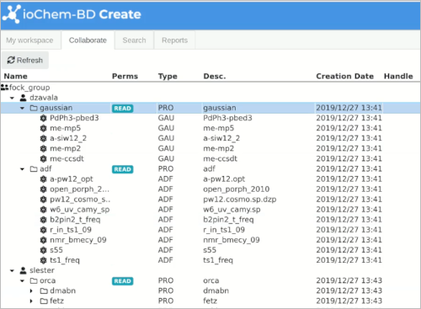421x309 pixels.
Task: Click READ badge on adf row
Action: [123, 169]
